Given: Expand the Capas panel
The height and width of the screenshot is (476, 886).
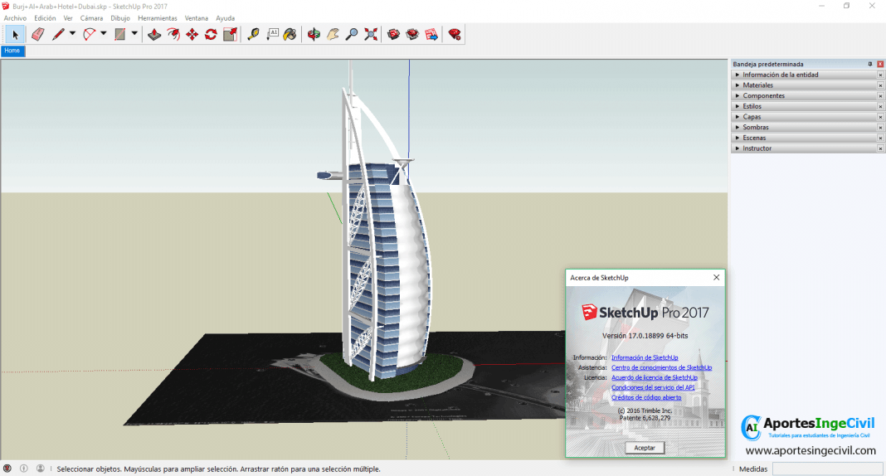Looking at the screenshot, I should (807, 117).
